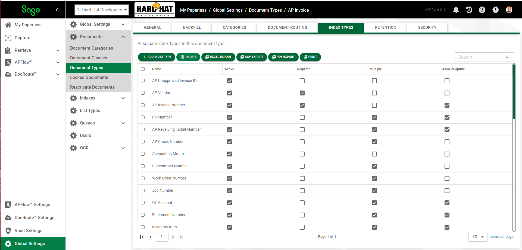The width and height of the screenshot is (522, 250).
Task: Toggle Active for AP Invoice Number
Action: click(230, 105)
